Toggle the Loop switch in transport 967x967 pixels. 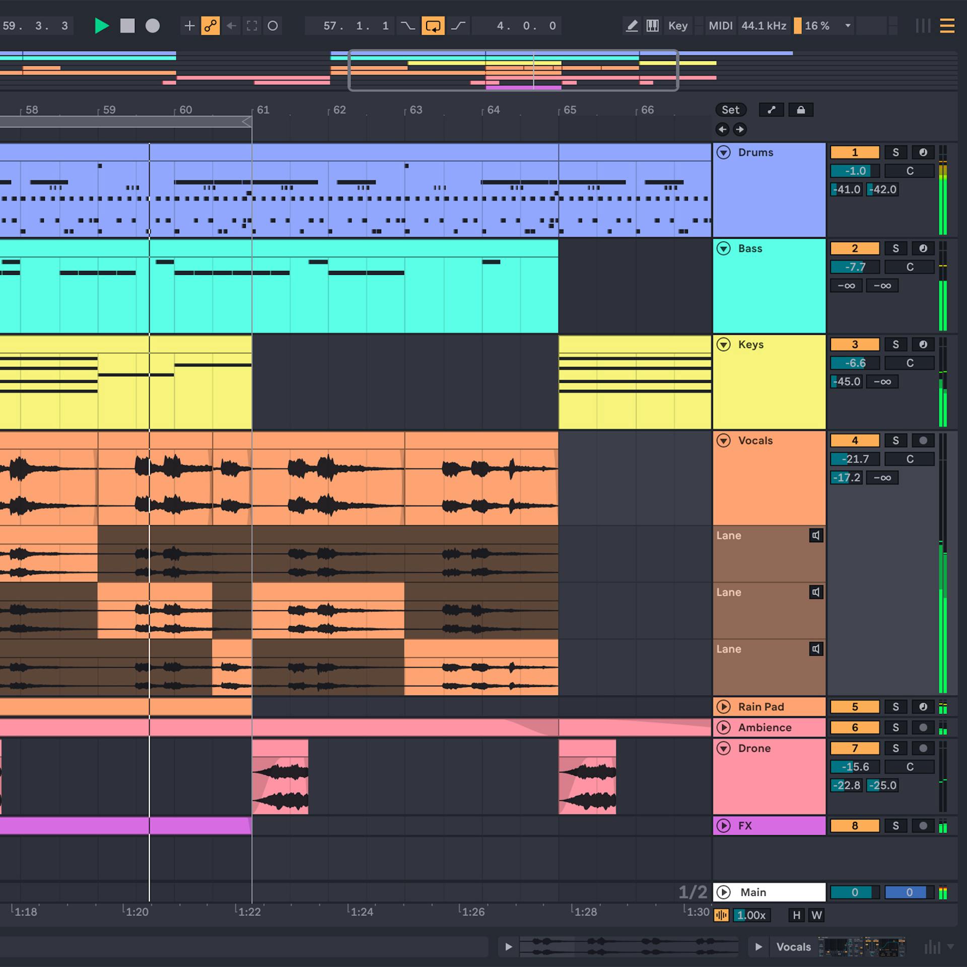point(433,26)
